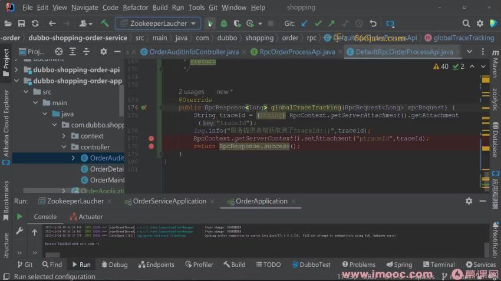Image resolution: width=501 pixels, height=281 pixels.
Task: Collapse all project tree nodes icon
Action: tap(86, 52)
